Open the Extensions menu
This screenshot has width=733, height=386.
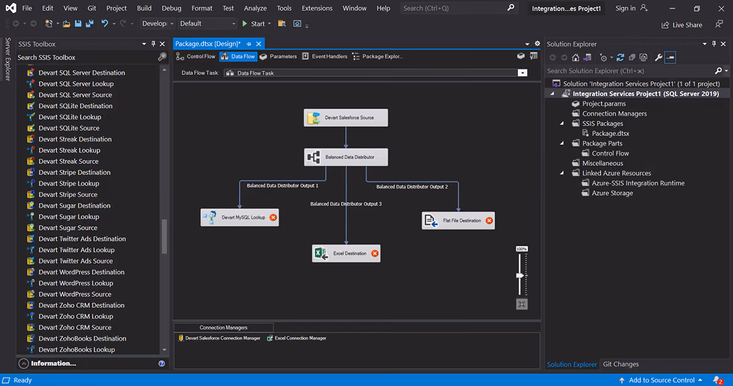pos(317,8)
